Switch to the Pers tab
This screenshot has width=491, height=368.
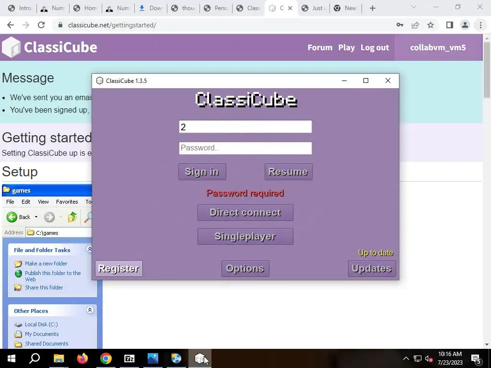(216, 8)
